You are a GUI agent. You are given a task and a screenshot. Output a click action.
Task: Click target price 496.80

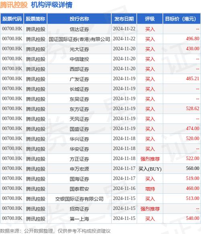pyautogui.click(x=193, y=39)
